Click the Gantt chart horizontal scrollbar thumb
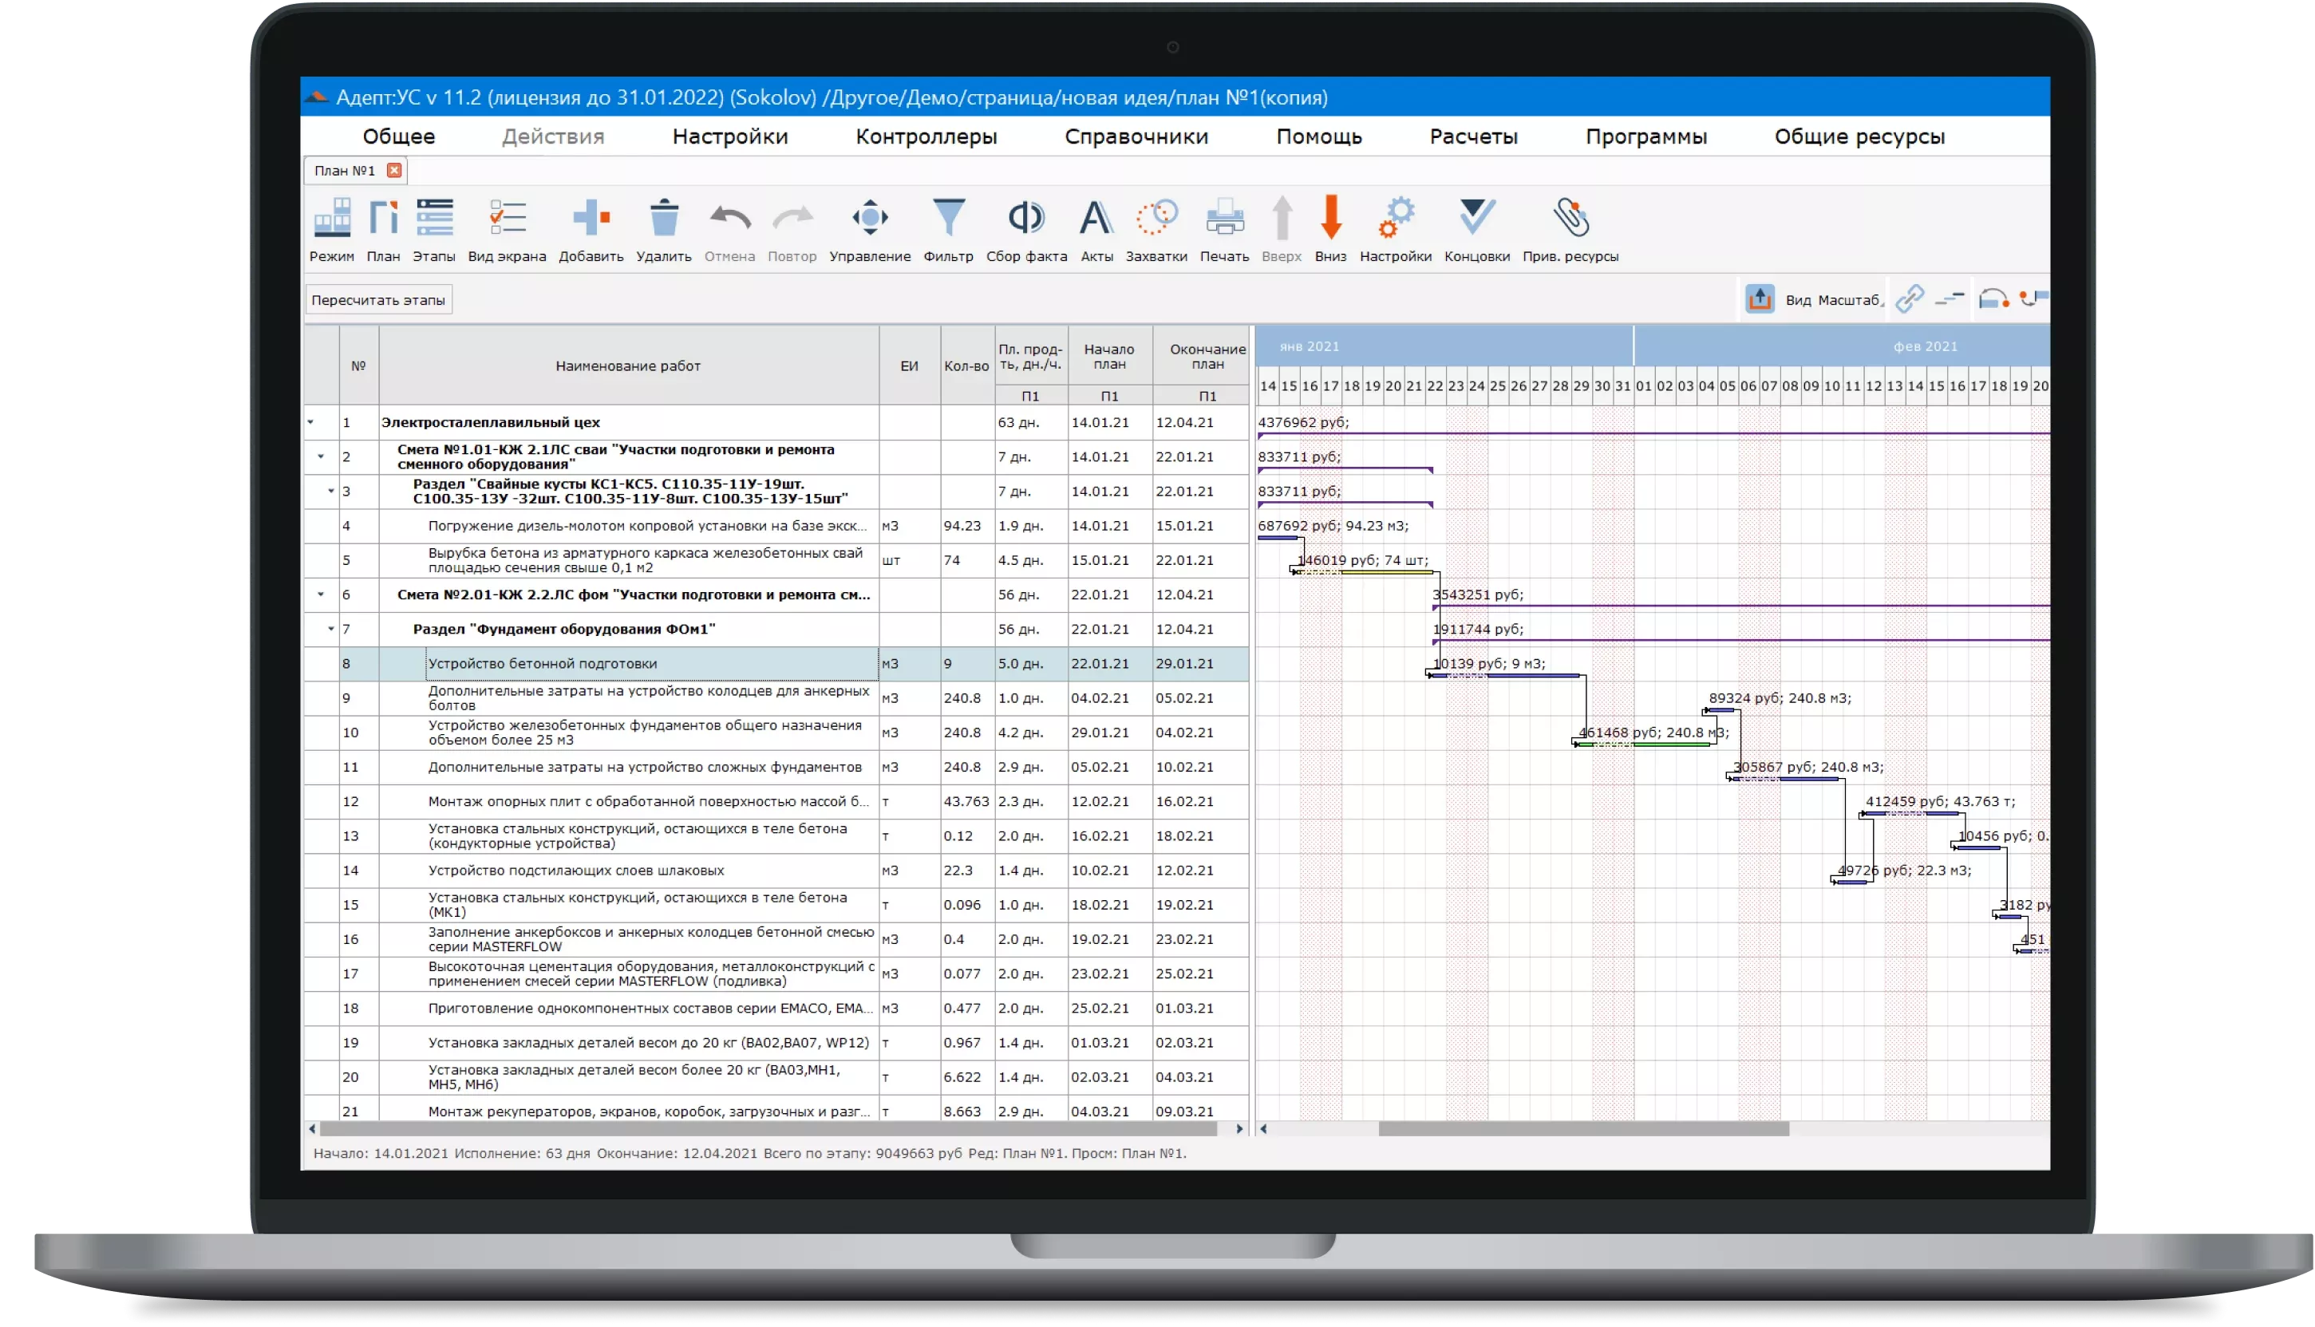 (1583, 1129)
